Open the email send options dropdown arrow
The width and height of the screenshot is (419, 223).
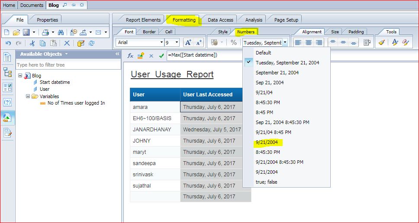click(x=106, y=32)
